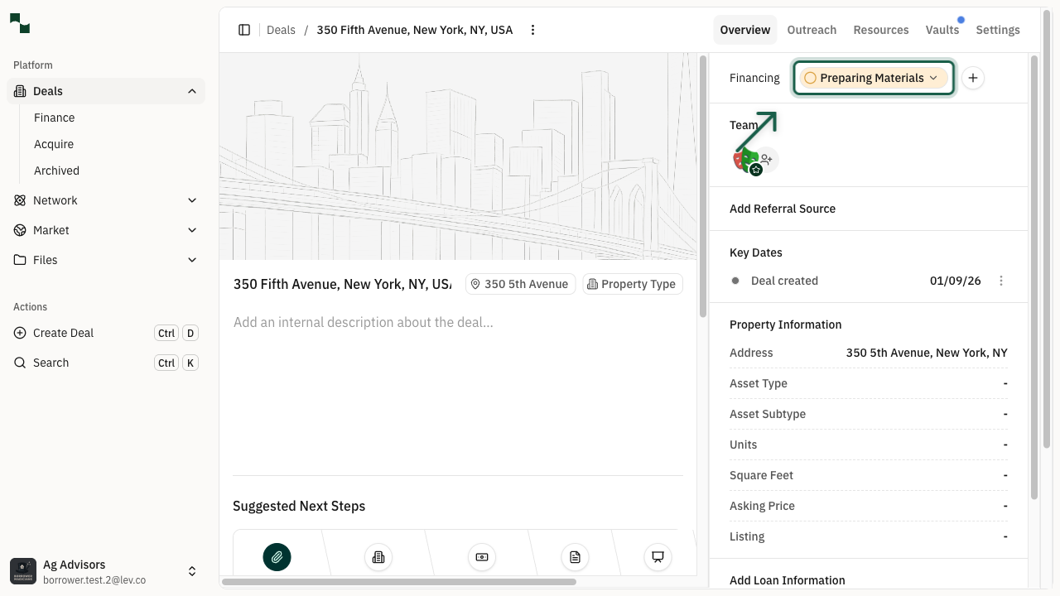
Task: Open the Preparing Materials status dropdown
Action: 873,78
